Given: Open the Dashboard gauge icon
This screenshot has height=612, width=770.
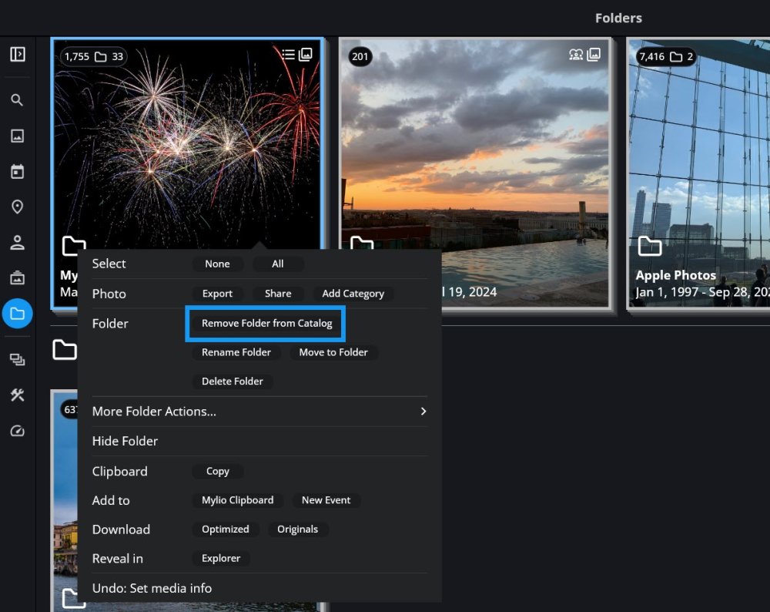Looking at the screenshot, I should [x=17, y=431].
